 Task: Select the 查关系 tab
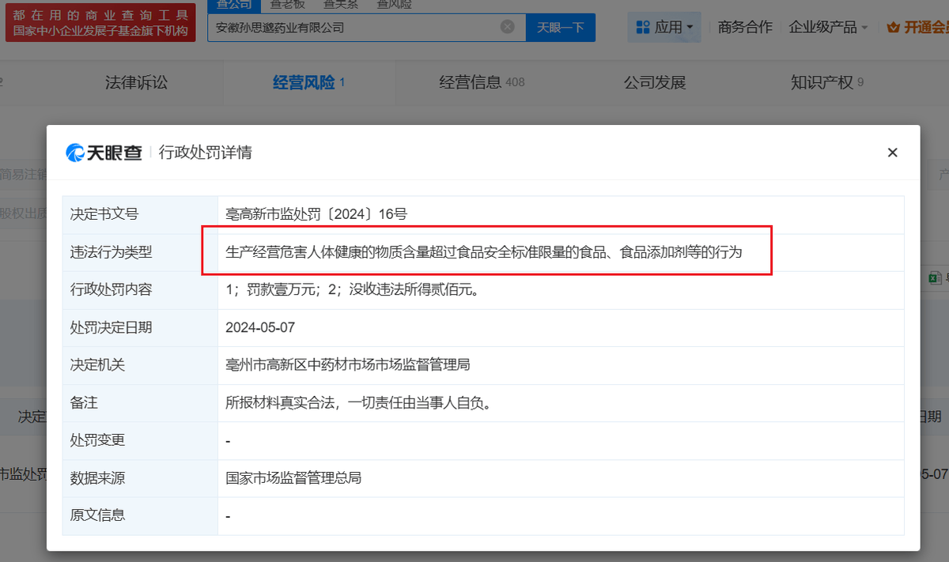tap(341, 4)
